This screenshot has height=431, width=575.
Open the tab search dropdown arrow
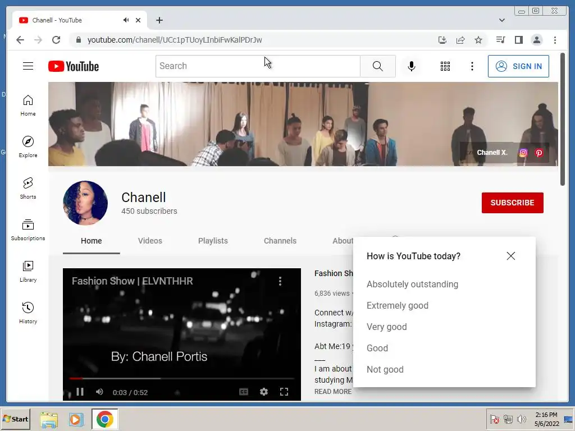(x=502, y=20)
